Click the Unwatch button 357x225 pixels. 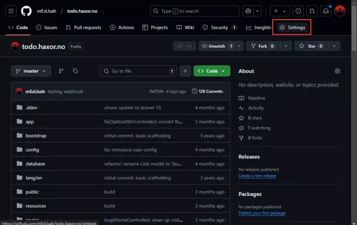coord(217,46)
